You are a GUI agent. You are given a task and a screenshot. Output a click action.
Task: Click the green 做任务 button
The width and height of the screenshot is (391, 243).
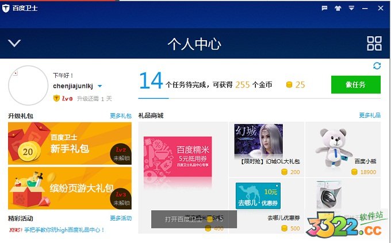click(355, 85)
